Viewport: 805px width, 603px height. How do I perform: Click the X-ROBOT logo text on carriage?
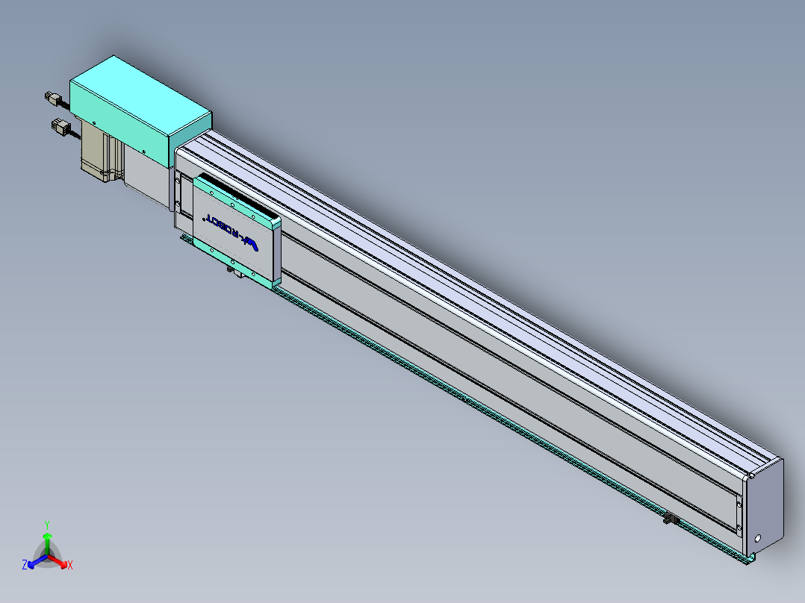232,233
